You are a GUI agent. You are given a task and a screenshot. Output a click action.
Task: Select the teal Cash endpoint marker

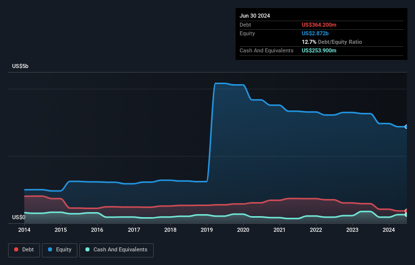tap(406, 215)
